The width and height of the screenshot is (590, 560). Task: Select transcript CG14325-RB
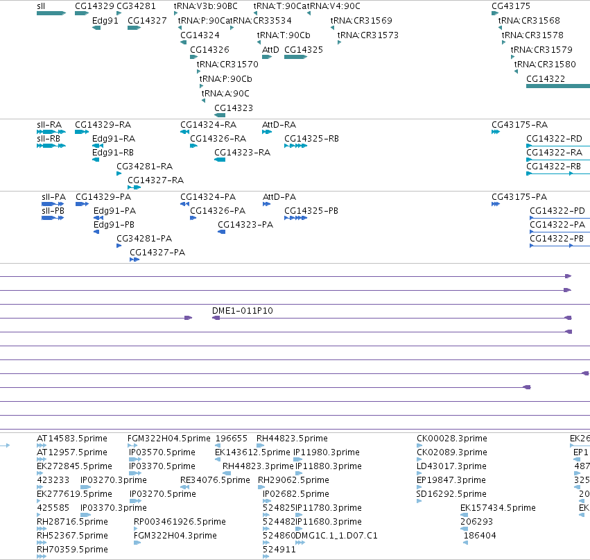click(x=296, y=146)
